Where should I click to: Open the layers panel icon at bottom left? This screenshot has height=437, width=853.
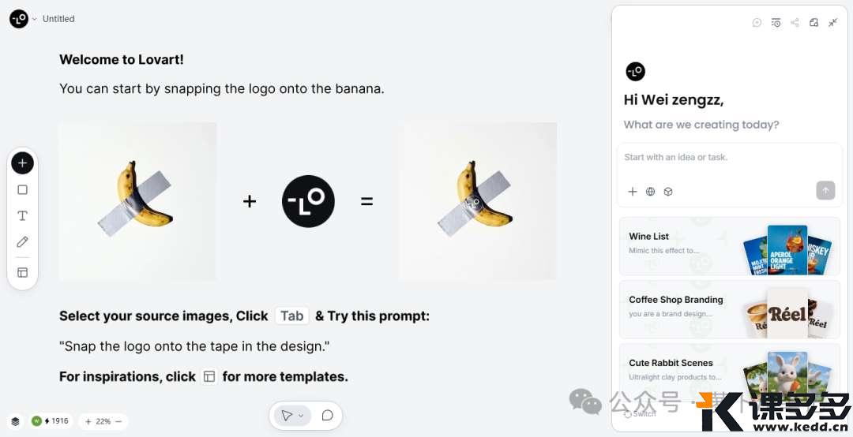(x=15, y=421)
